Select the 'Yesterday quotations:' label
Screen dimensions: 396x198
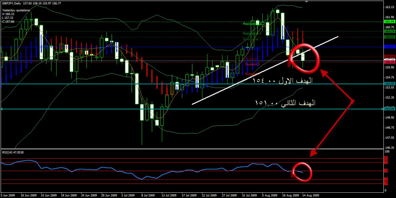tap(16, 10)
